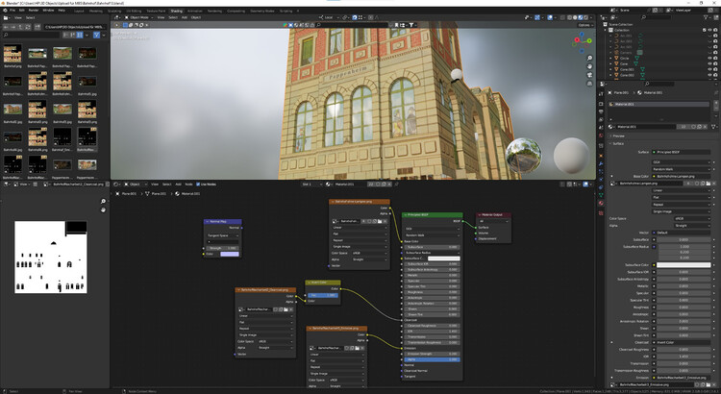This screenshot has height=394, width=721.
Task: Refresh the file browser listing
Action: coord(28,27)
